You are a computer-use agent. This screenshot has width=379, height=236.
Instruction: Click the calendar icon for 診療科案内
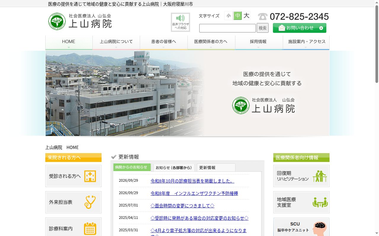click(x=90, y=229)
